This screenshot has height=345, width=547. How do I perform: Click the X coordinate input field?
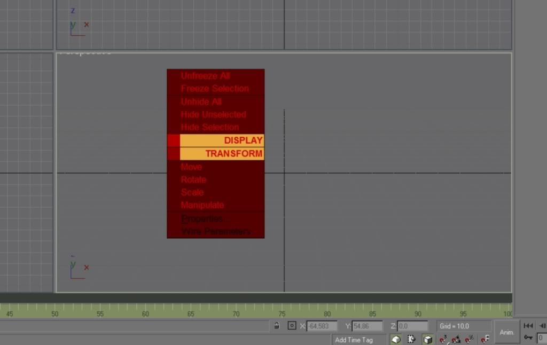tap(322, 326)
